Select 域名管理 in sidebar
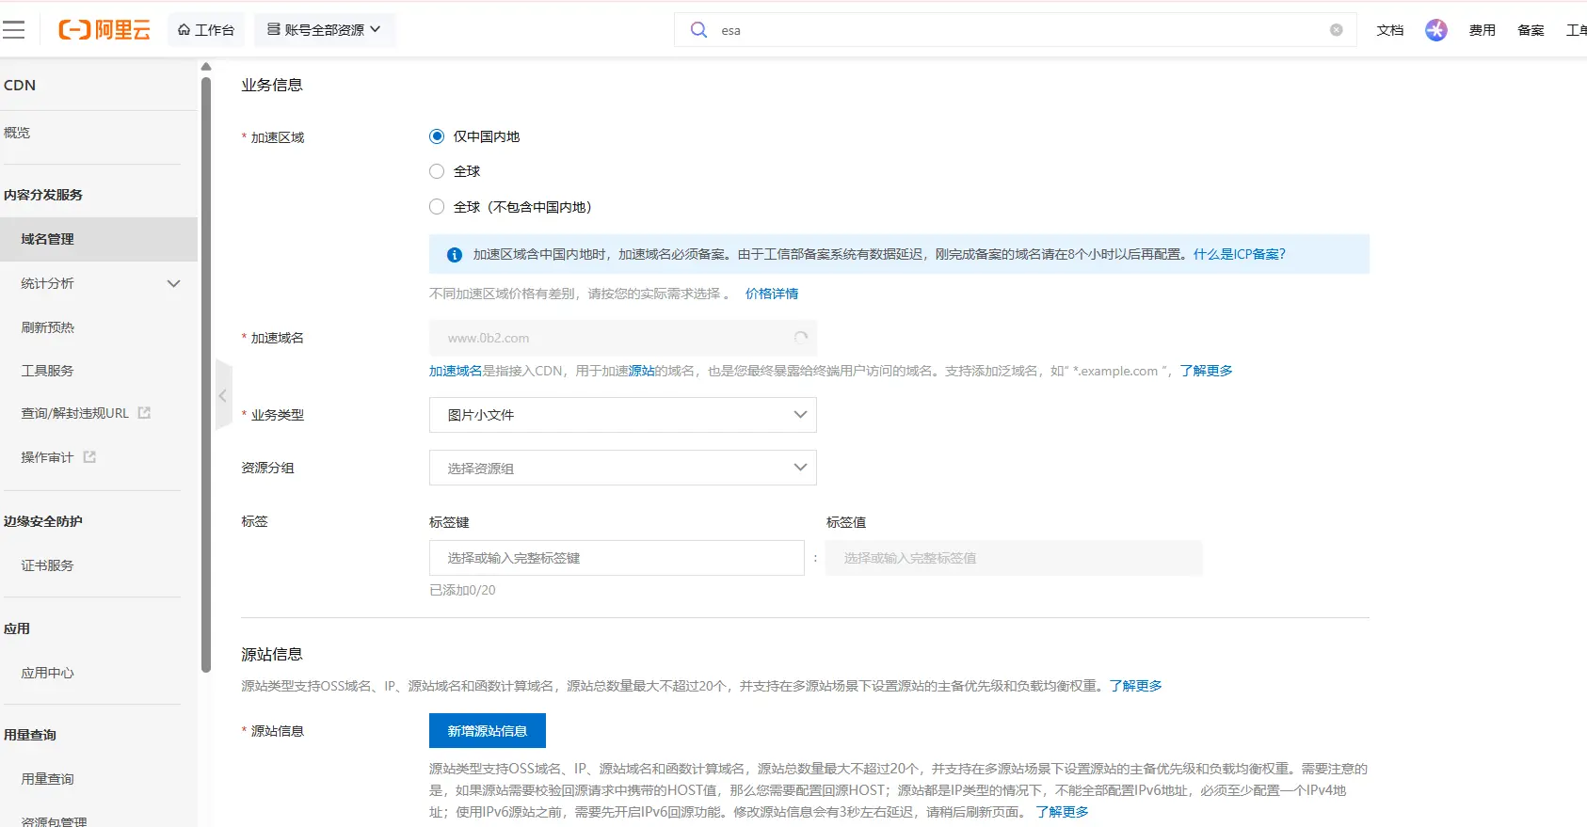 (x=98, y=239)
